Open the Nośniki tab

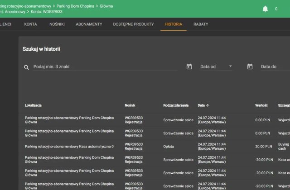[57, 24]
